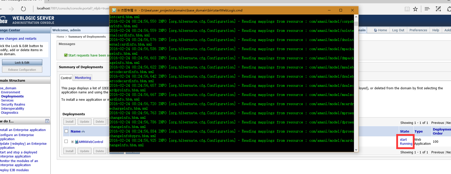Viewport: 451px width, 174px height.
Task: Select Diagnostics in Domain Structure
Action: 10,113
